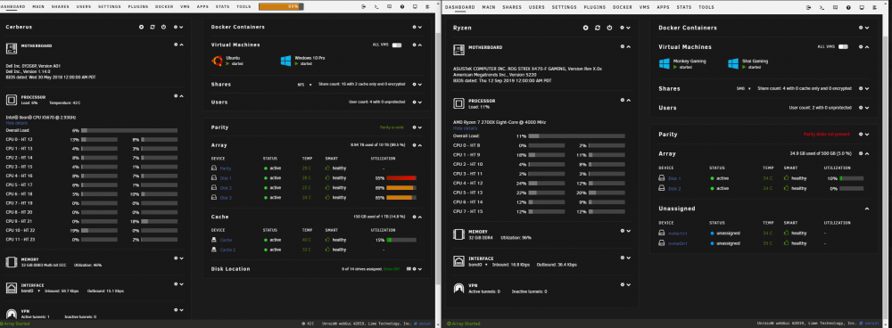Click Cerberus VPN tunnel icon
The height and width of the screenshot is (328, 892).
pyautogui.click(x=12, y=314)
